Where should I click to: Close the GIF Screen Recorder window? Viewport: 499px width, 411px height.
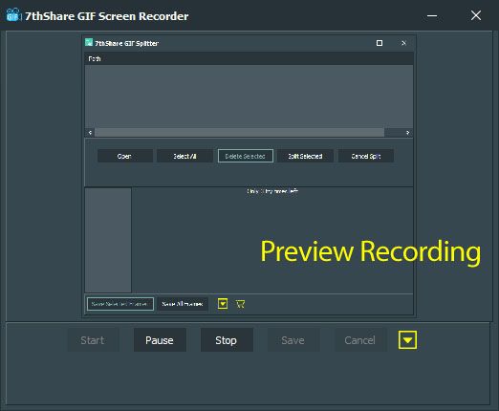coord(476,15)
